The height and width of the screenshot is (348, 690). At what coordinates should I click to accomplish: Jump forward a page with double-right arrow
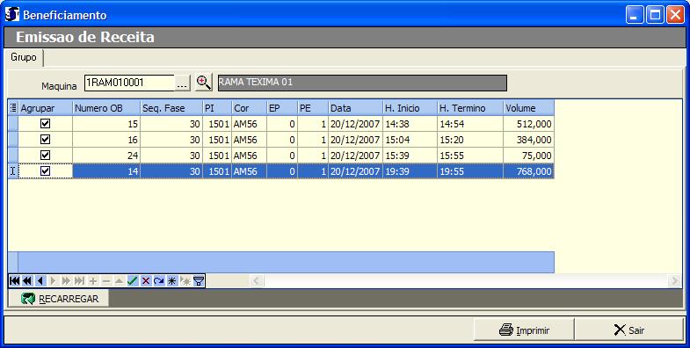[67, 281]
